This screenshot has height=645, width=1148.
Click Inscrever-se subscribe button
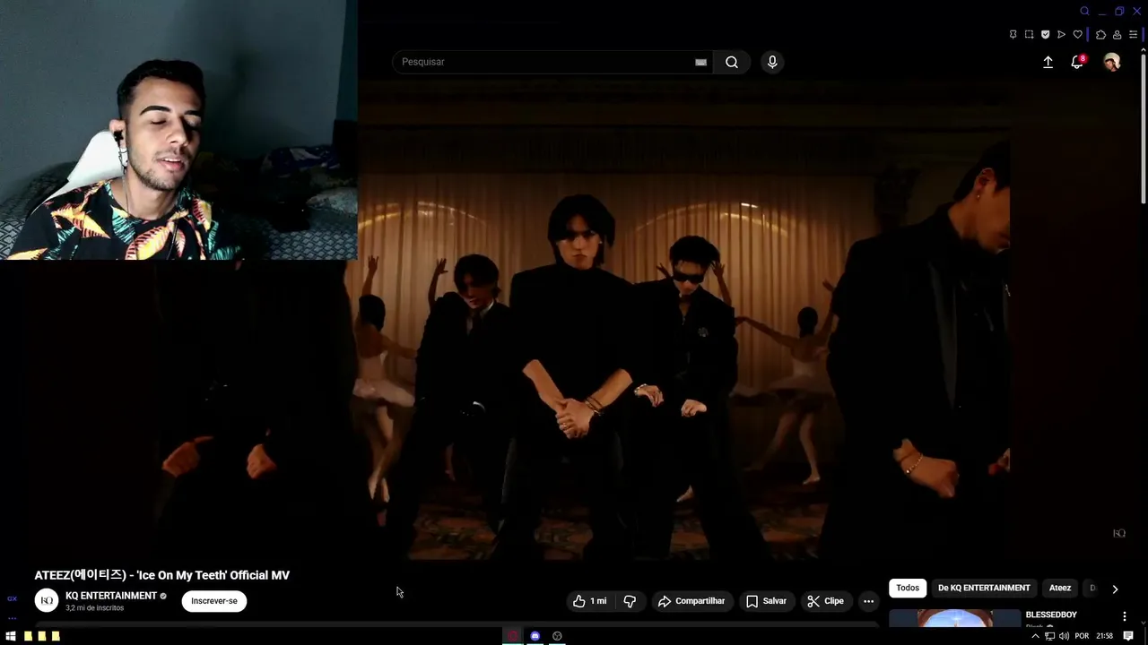(214, 601)
